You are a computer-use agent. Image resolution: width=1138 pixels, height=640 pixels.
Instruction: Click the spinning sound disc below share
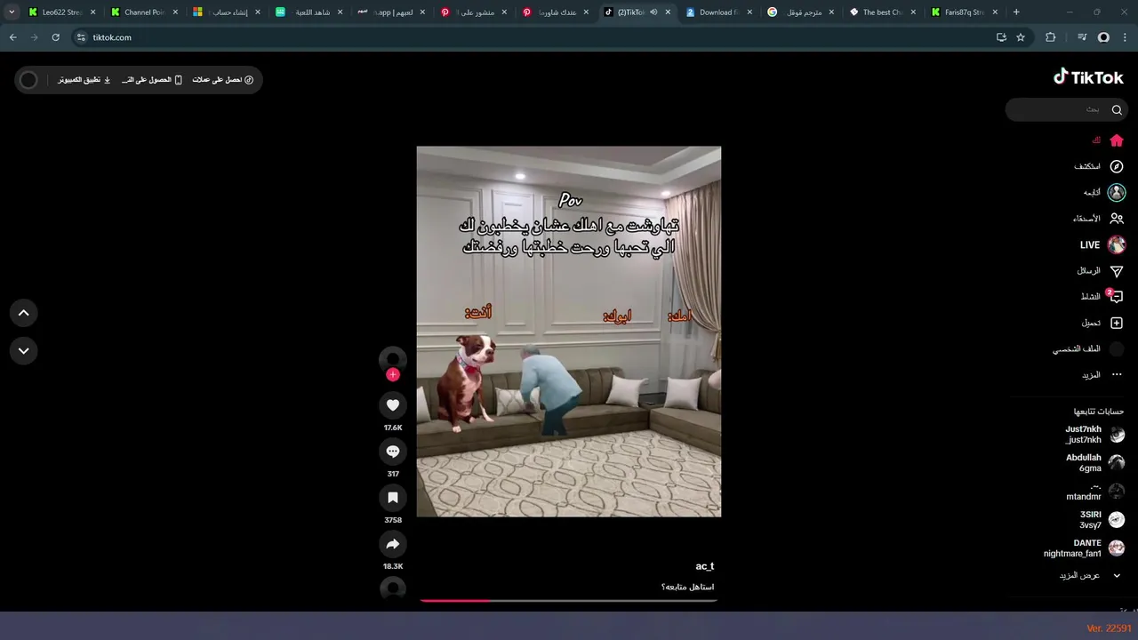pos(393,588)
